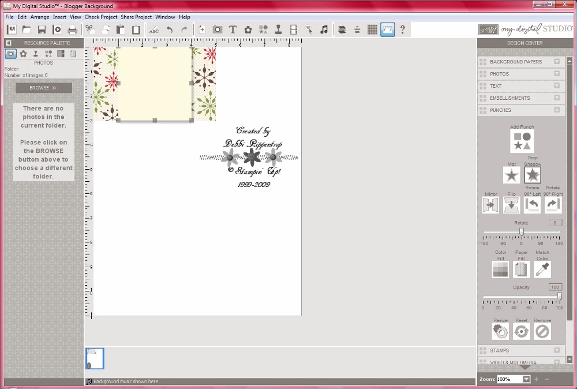Insert video using the filmstrip icon
Screen dimensions: 577x389
pos(294,29)
